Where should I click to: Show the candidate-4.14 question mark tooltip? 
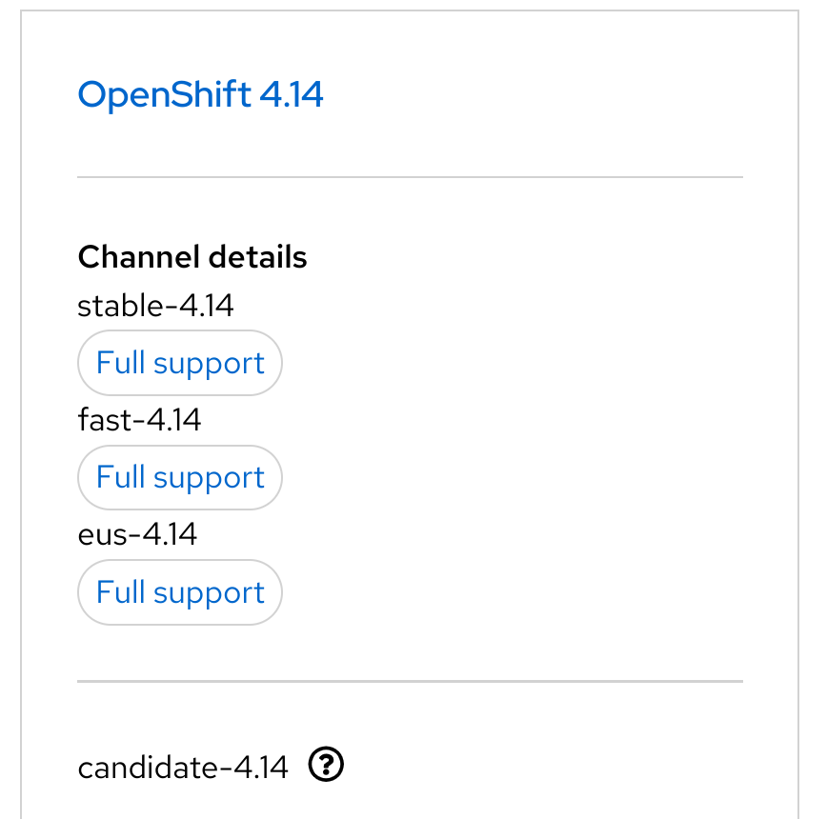327,765
